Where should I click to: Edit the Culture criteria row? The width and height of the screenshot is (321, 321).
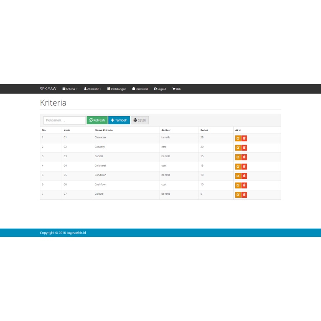click(x=238, y=195)
